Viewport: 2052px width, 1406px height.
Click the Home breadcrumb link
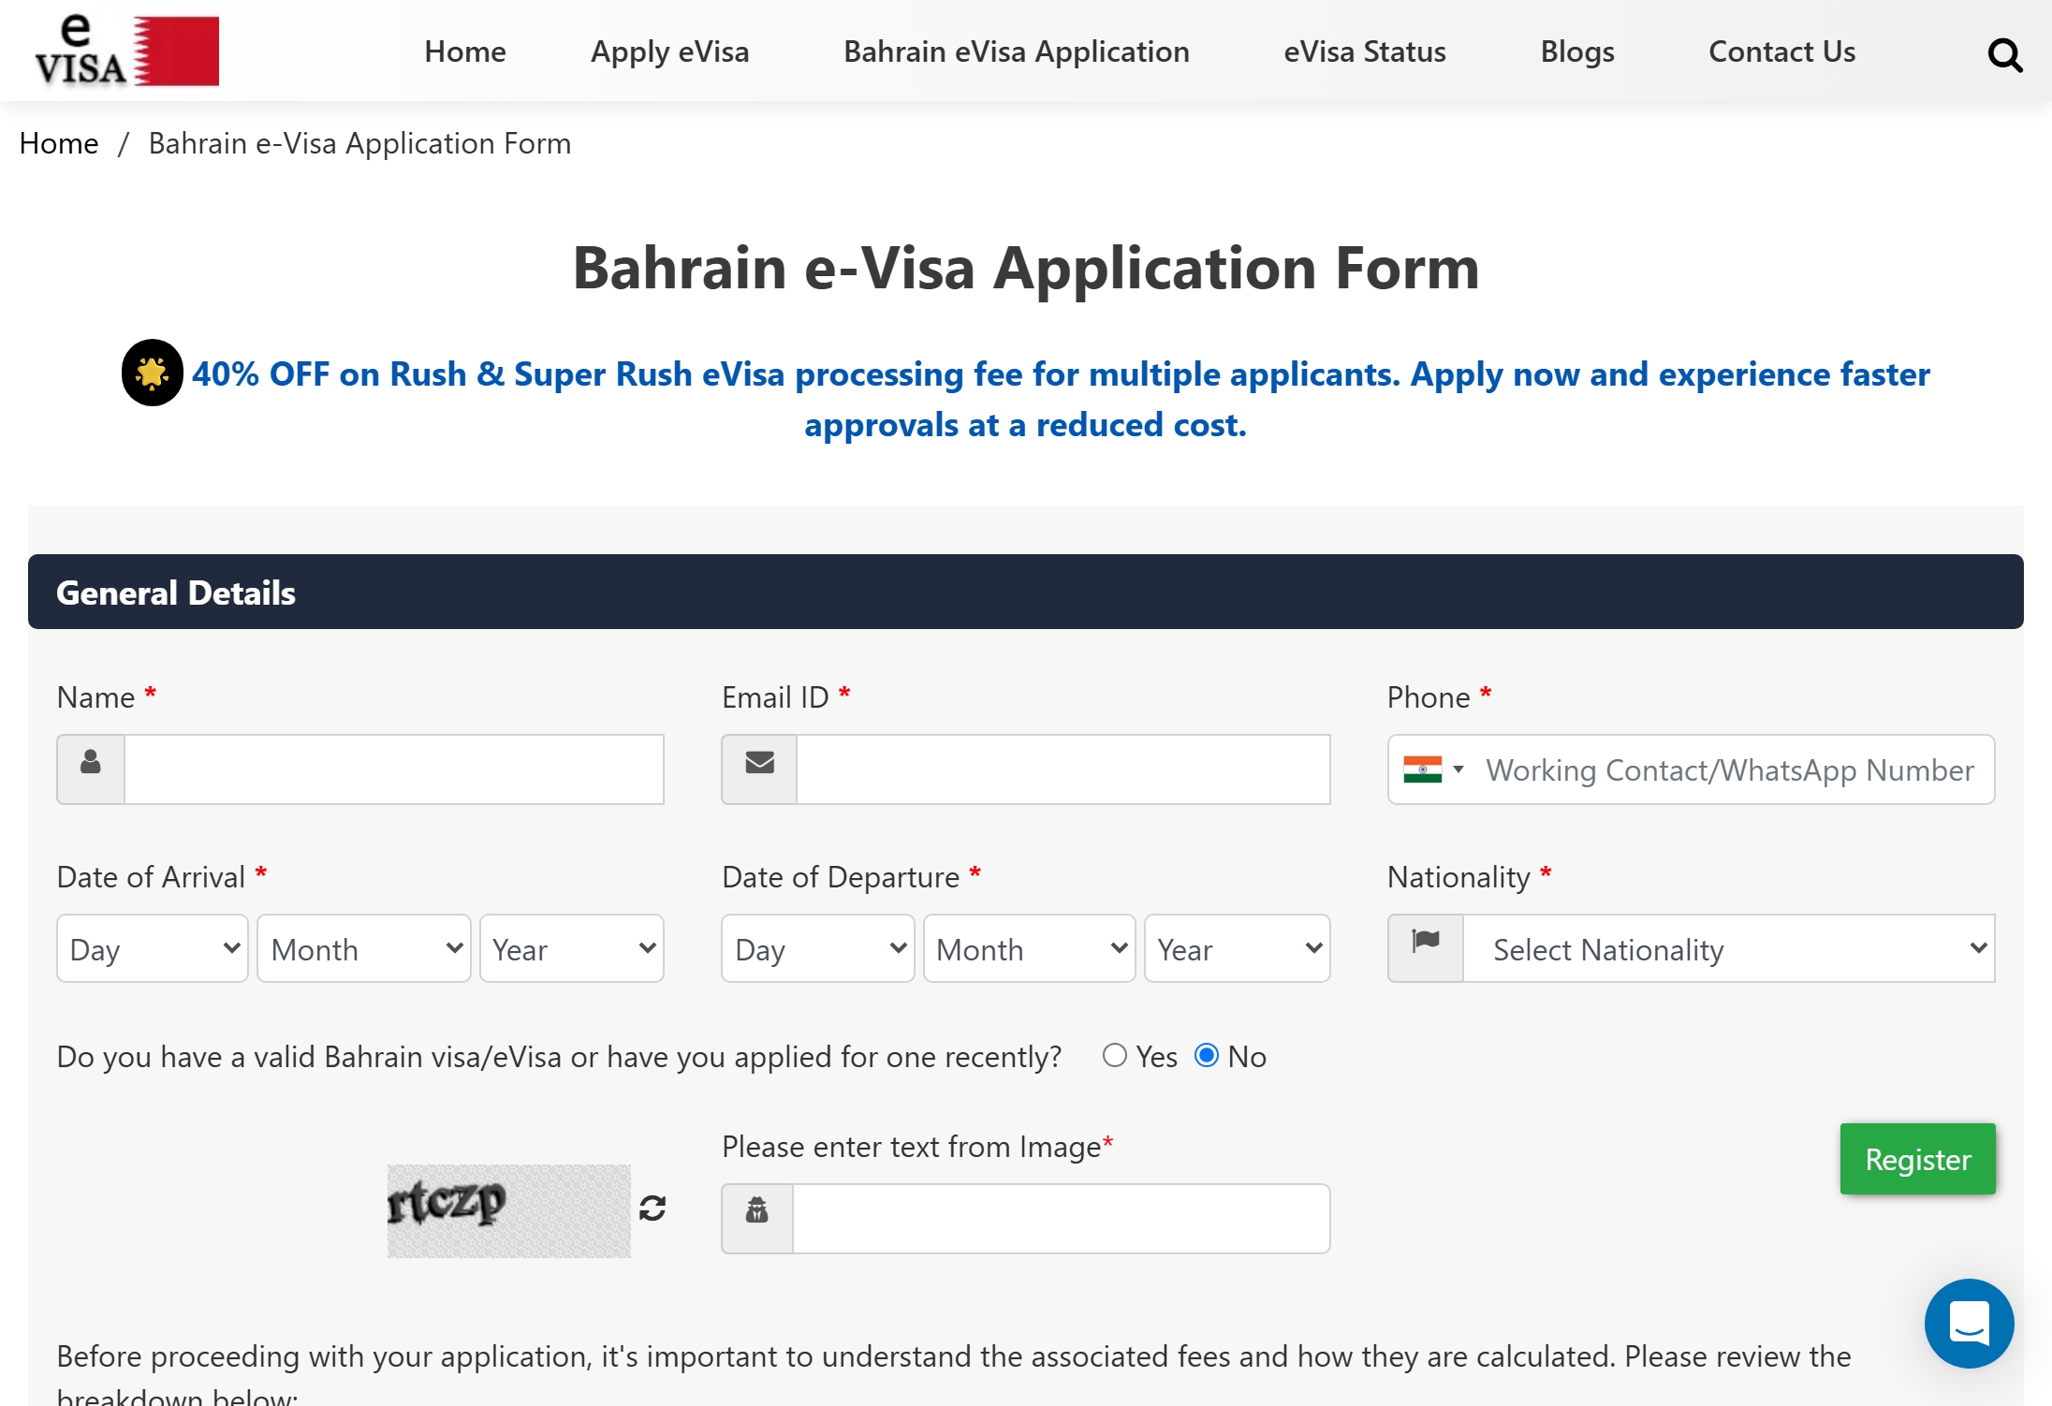pyautogui.click(x=59, y=143)
